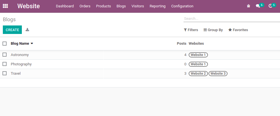The height and width of the screenshot is (116, 280).
Task: Select the Travel row checkbox
Action: pyautogui.click(x=5, y=73)
